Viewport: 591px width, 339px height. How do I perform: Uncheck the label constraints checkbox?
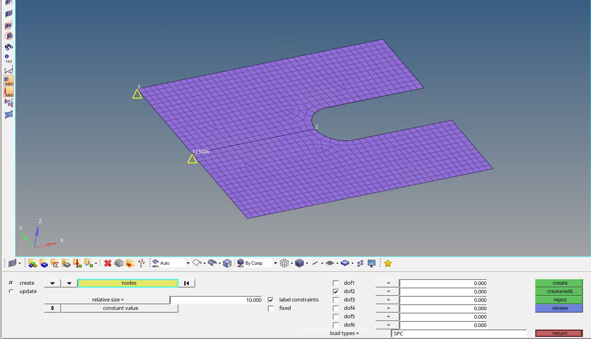(x=271, y=300)
